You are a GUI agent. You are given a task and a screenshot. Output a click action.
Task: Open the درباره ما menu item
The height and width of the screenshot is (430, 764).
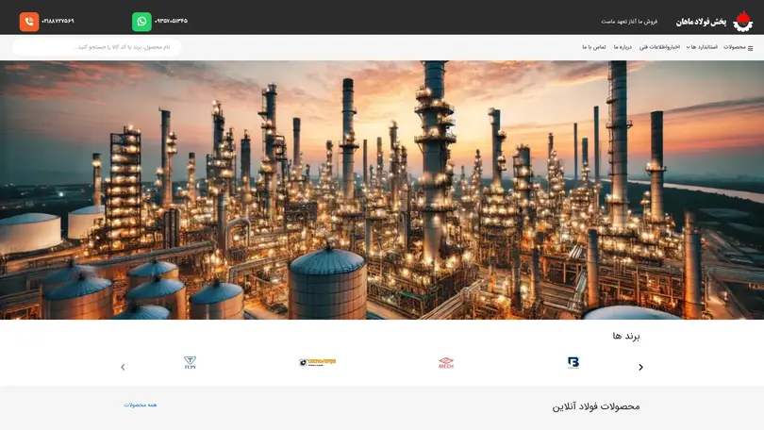click(623, 47)
